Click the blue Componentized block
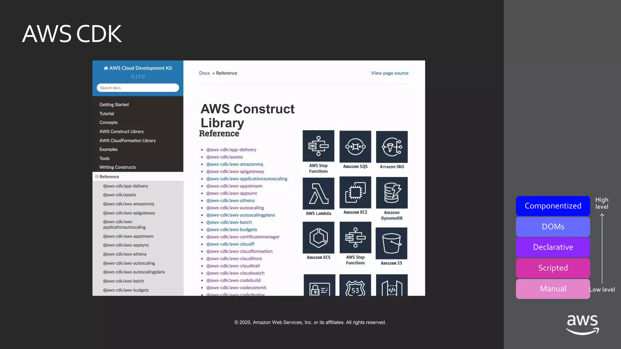Screen dimensions: 621x349 pyautogui.click(x=553, y=206)
